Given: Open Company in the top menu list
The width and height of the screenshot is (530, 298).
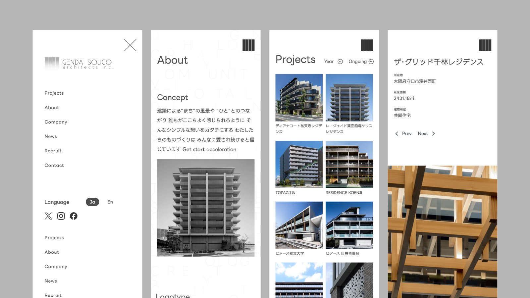Looking at the screenshot, I should [x=56, y=122].
